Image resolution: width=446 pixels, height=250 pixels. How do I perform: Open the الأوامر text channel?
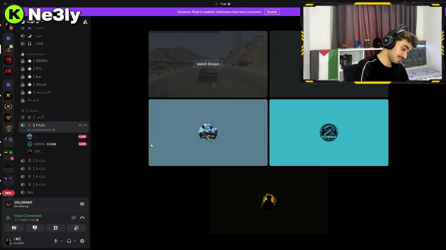(x=54, y=117)
